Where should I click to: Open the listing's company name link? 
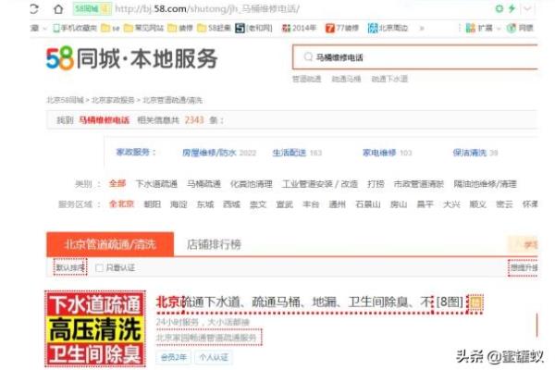point(208,338)
